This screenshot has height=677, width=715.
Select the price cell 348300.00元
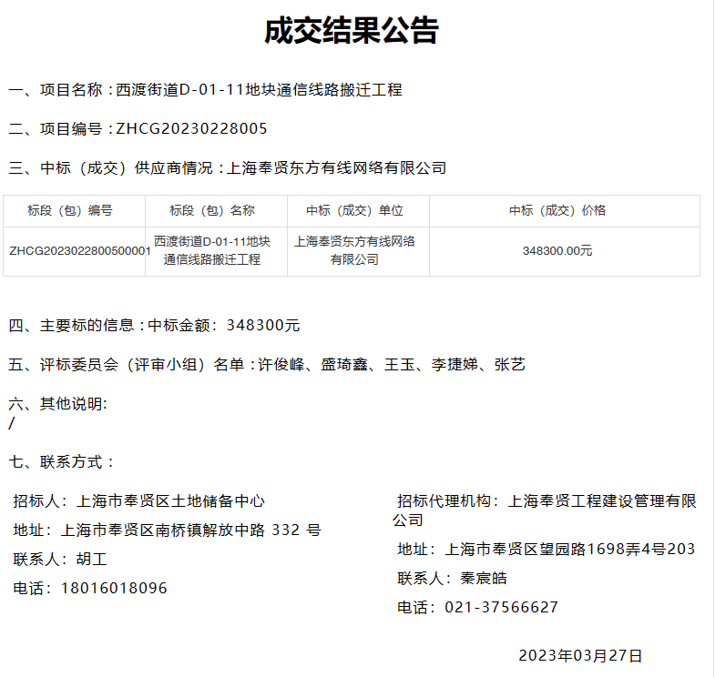pos(557,251)
